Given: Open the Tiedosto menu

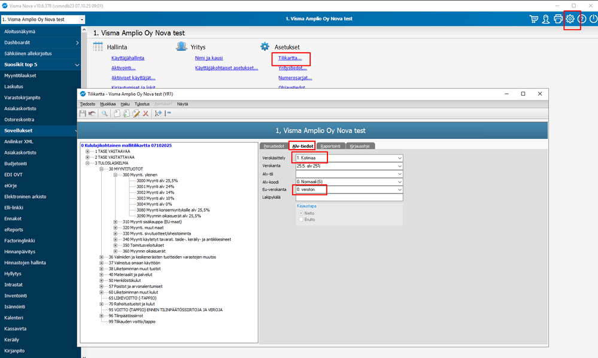Looking at the screenshot, I should (87, 104).
